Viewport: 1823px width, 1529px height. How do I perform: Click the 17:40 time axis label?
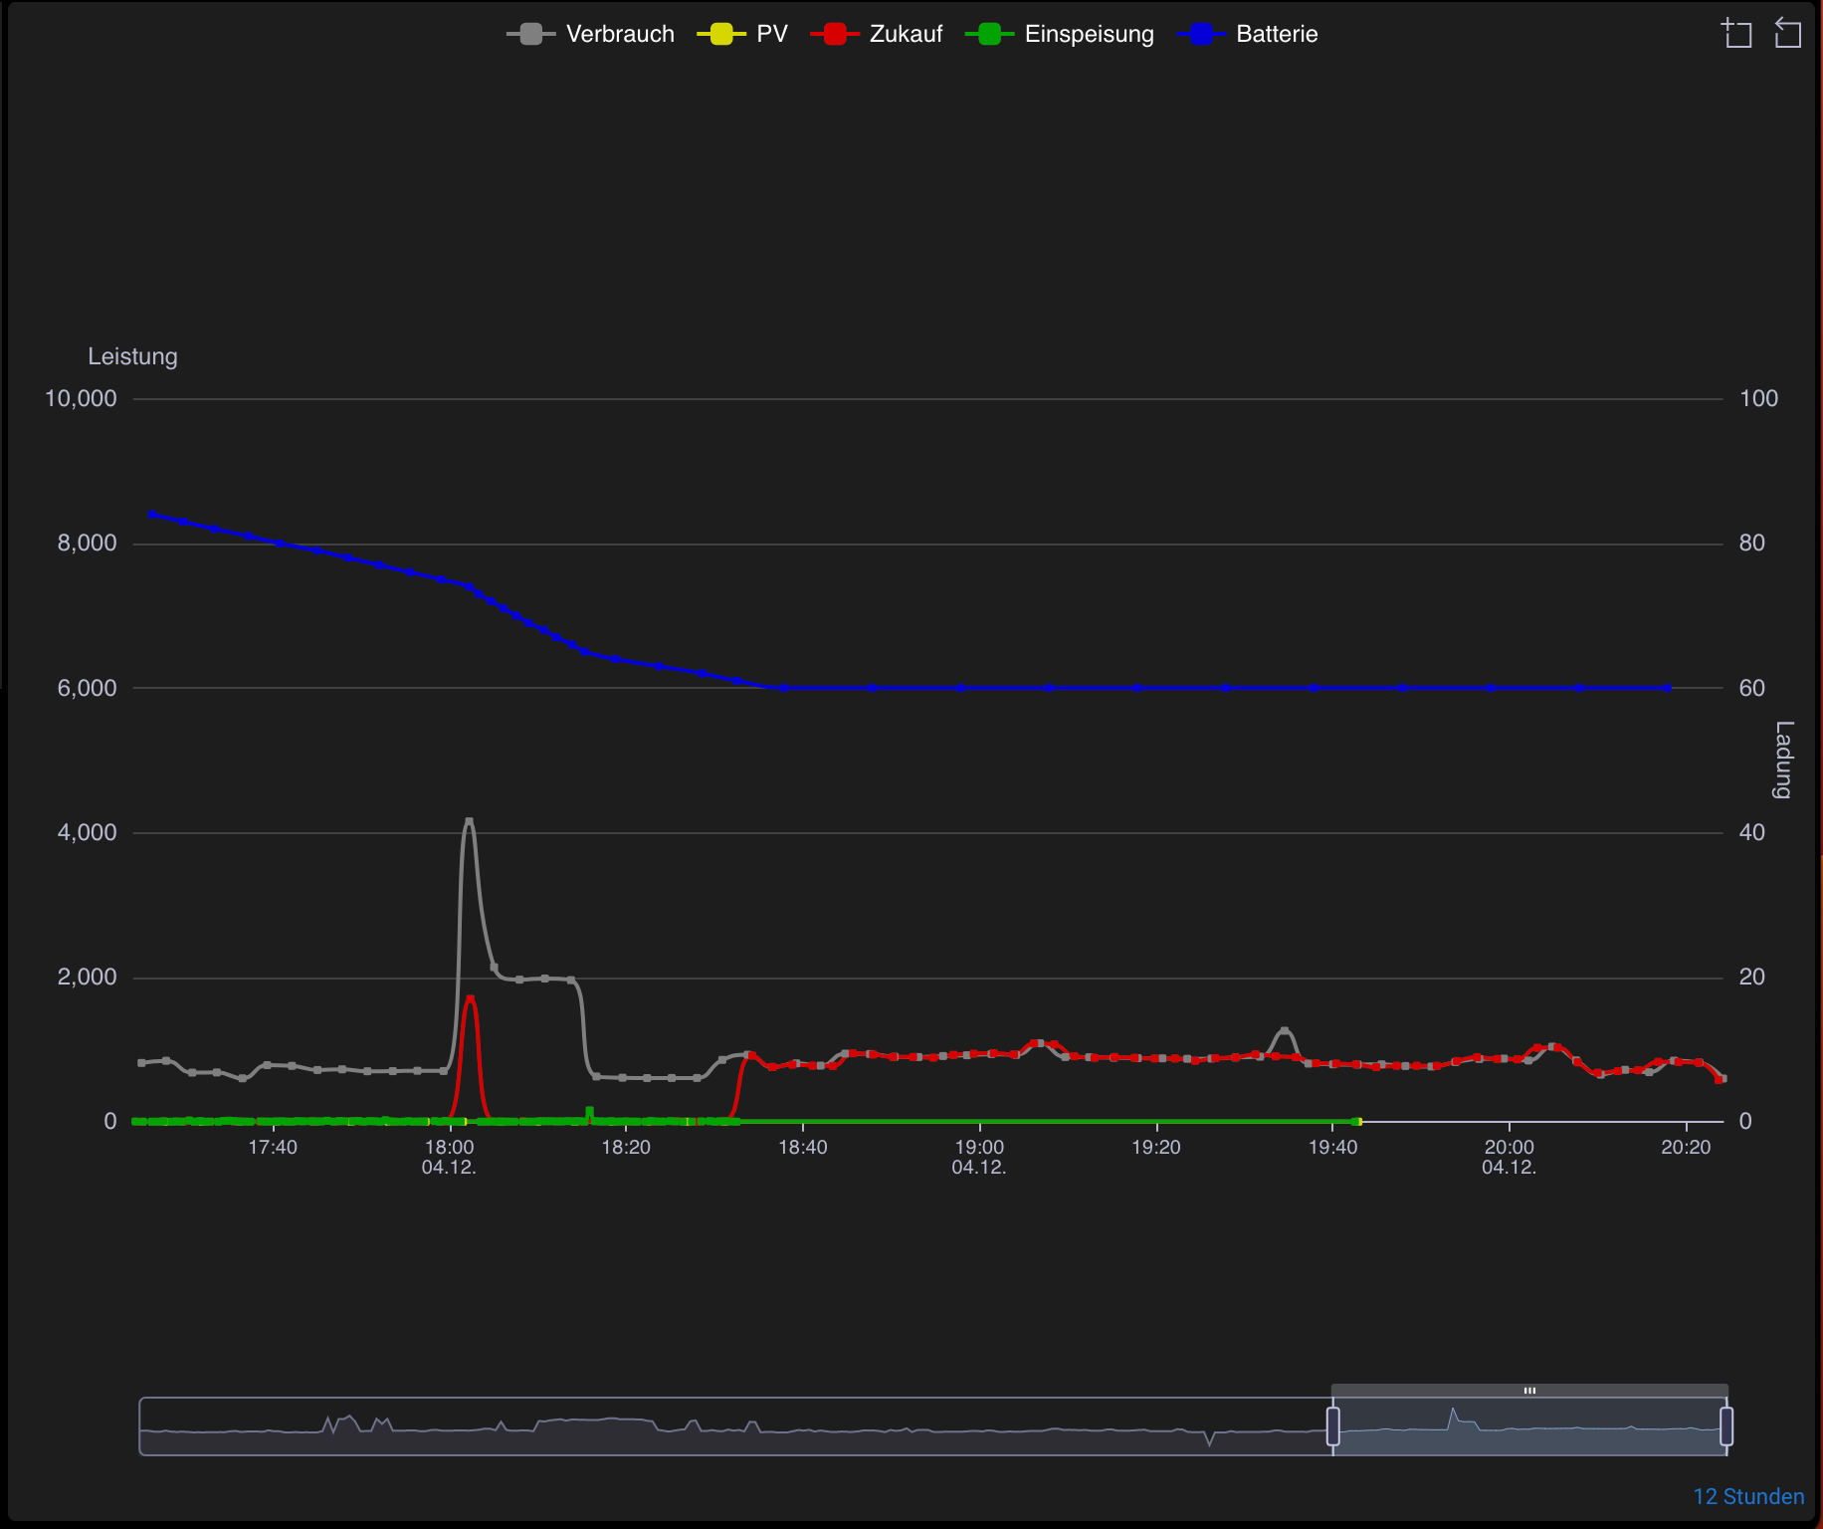click(x=273, y=1147)
